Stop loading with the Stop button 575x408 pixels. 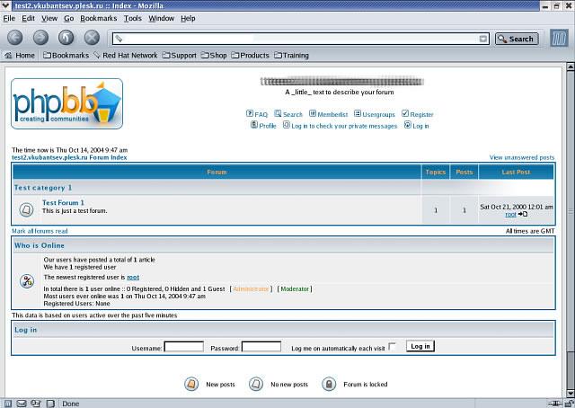pyautogui.click(x=92, y=38)
